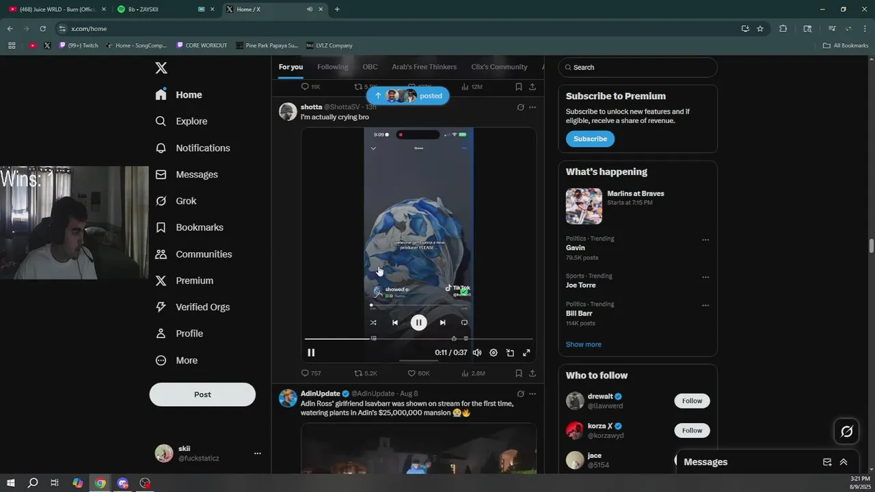Open the All Bookmarks folder
The image size is (875, 492).
[x=846, y=46]
